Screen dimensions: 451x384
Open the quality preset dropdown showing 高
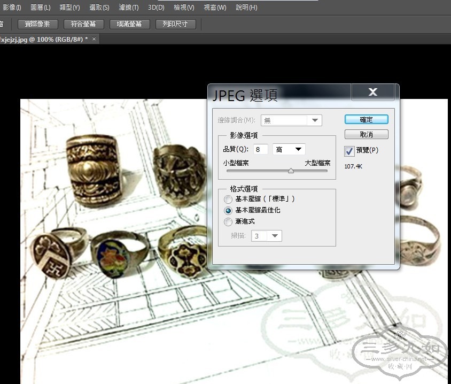(289, 150)
